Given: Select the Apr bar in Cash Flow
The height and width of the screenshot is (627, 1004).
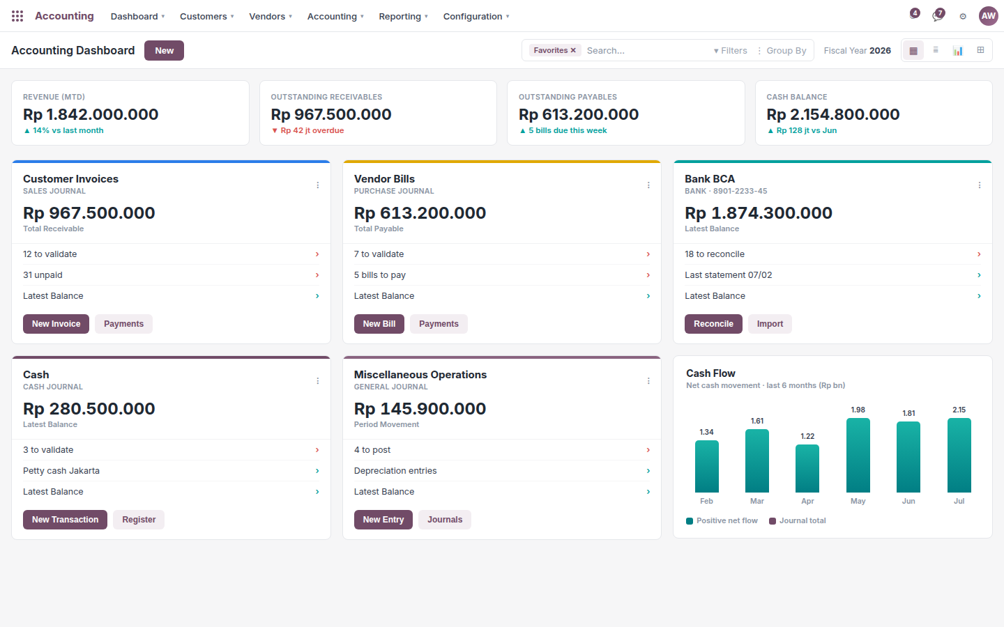Looking at the screenshot, I should [x=807, y=468].
